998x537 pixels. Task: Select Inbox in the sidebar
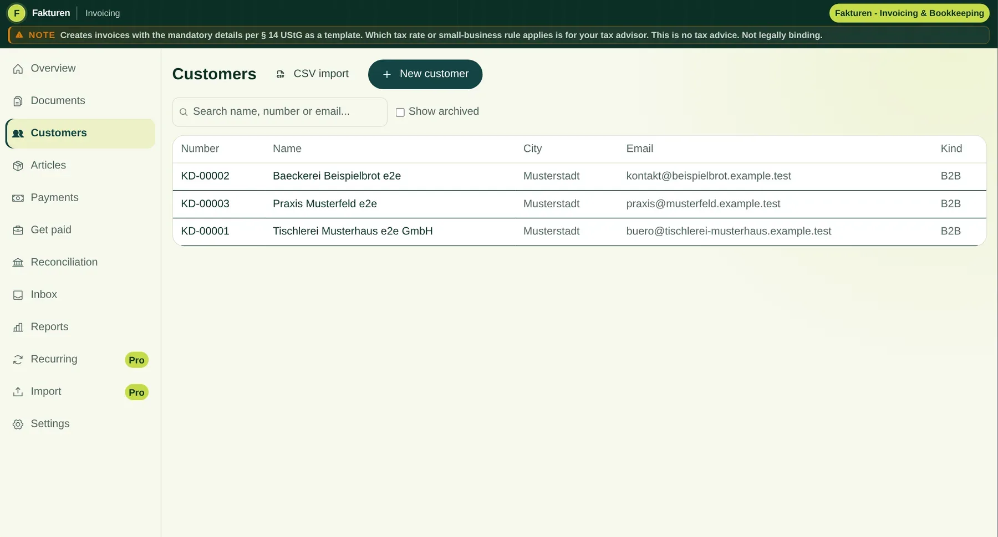click(x=80, y=294)
